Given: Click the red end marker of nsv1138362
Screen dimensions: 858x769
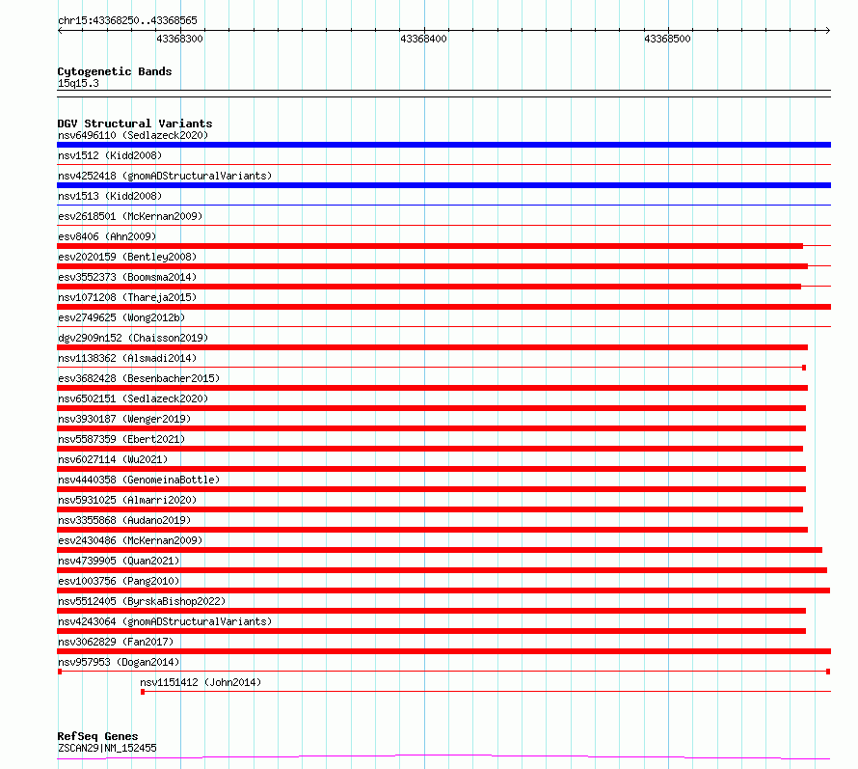Looking at the screenshot, I should point(804,368).
